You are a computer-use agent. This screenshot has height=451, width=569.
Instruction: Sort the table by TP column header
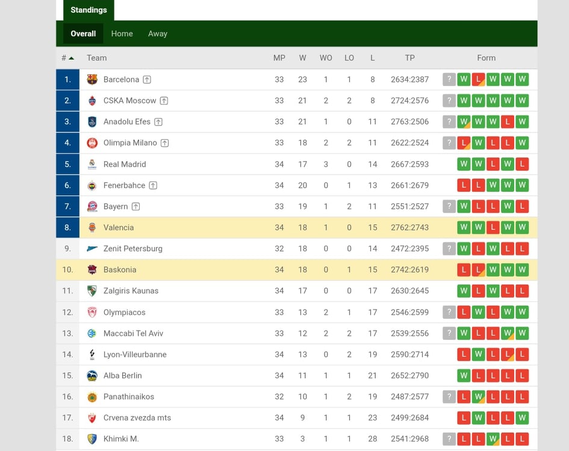click(x=409, y=58)
